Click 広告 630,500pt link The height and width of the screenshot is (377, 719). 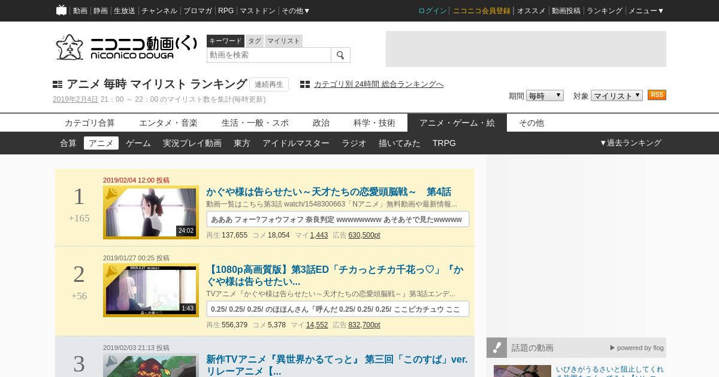tap(364, 235)
